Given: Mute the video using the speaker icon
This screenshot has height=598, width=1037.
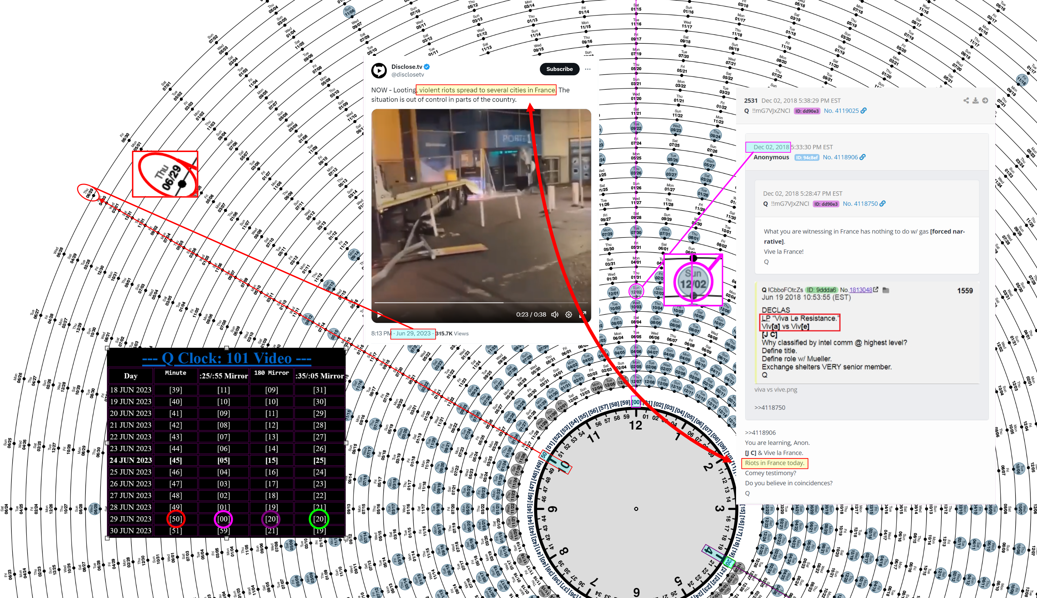Looking at the screenshot, I should pyautogui.click(x=554, y=314).
